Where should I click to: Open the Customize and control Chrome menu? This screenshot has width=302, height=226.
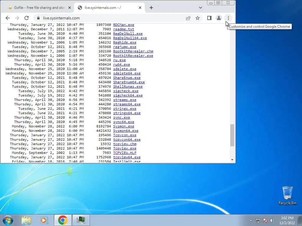click(229, 18)
